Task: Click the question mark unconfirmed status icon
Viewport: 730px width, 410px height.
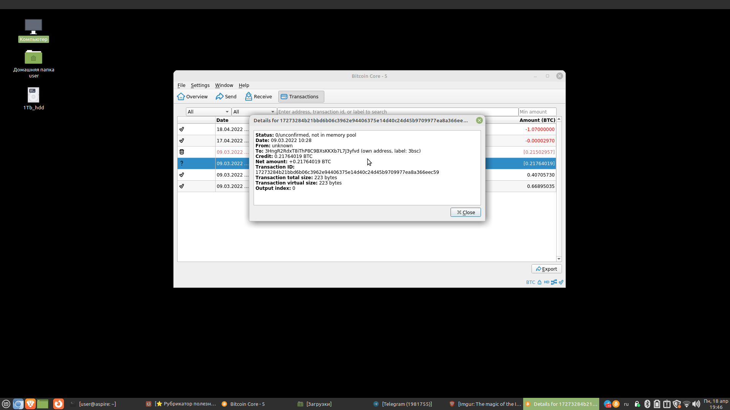Action: click(x=182, y=163)
